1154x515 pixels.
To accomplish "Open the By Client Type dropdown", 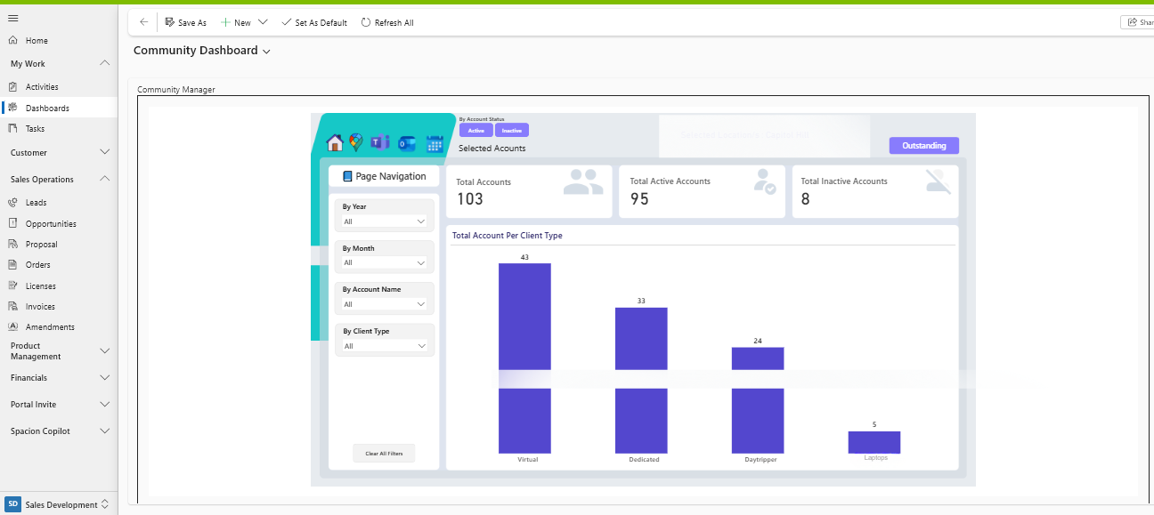I will point(385,346).
